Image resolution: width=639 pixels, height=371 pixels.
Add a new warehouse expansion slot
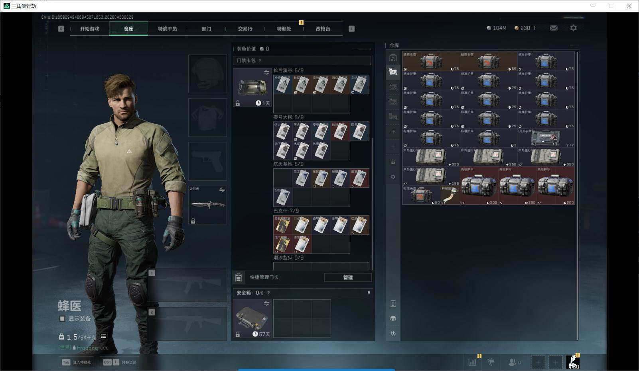point(393,132)
